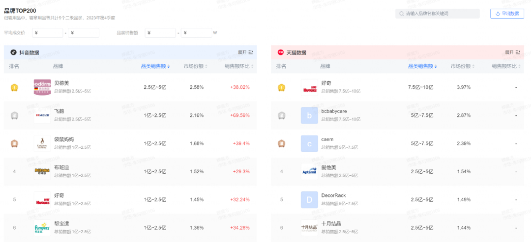The height and width of the screenshot is (243, 531).
Task: Sort Tmall table by 市场份额
Action: (463, 66)
